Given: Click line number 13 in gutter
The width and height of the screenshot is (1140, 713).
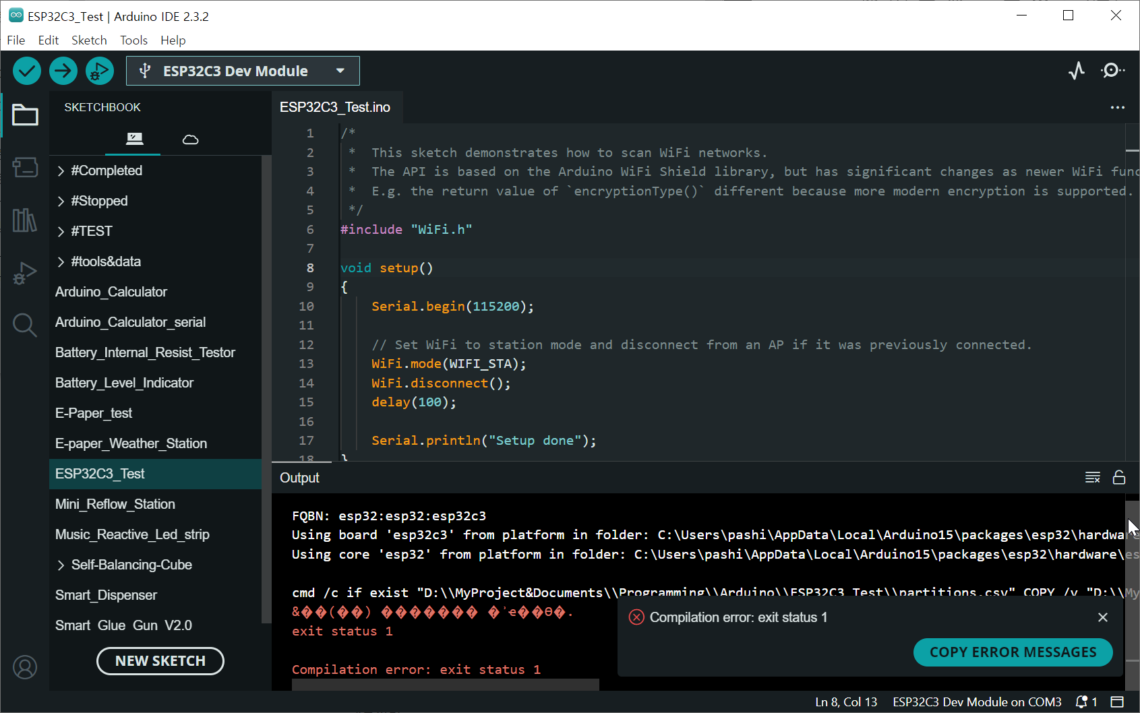Looking at the screenshot, I should (x=306, y=364).
